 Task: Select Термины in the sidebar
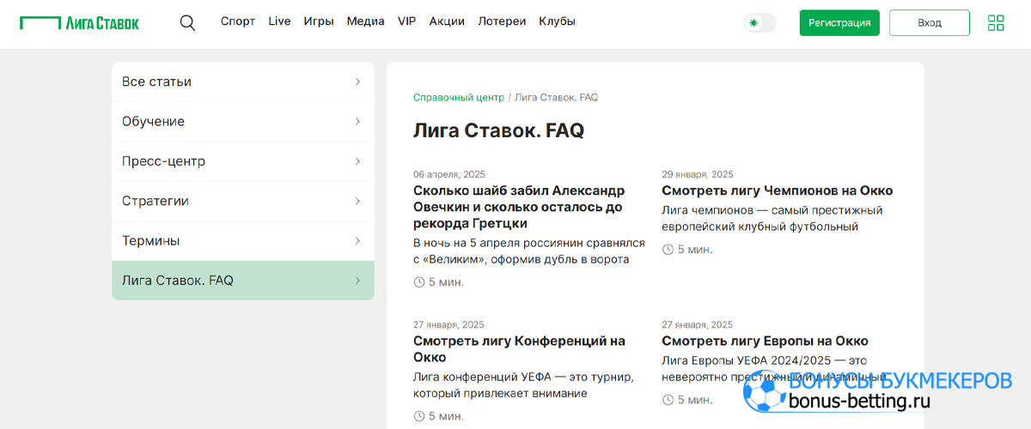tap(243, 240)
